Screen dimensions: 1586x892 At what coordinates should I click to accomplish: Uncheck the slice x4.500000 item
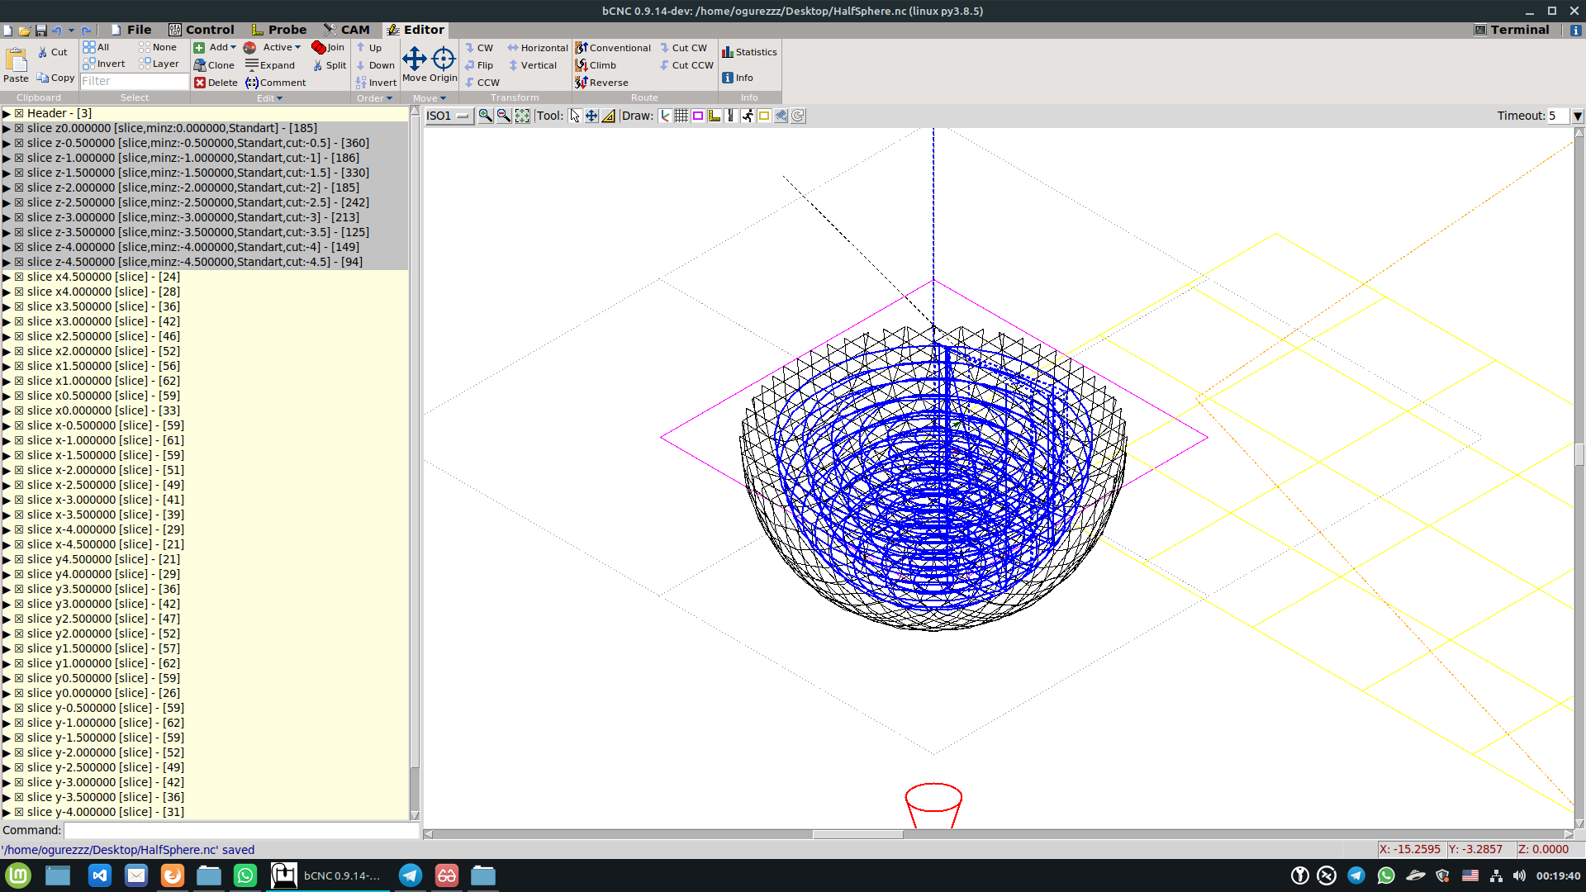pyautogui.click(x=19, y=277)
